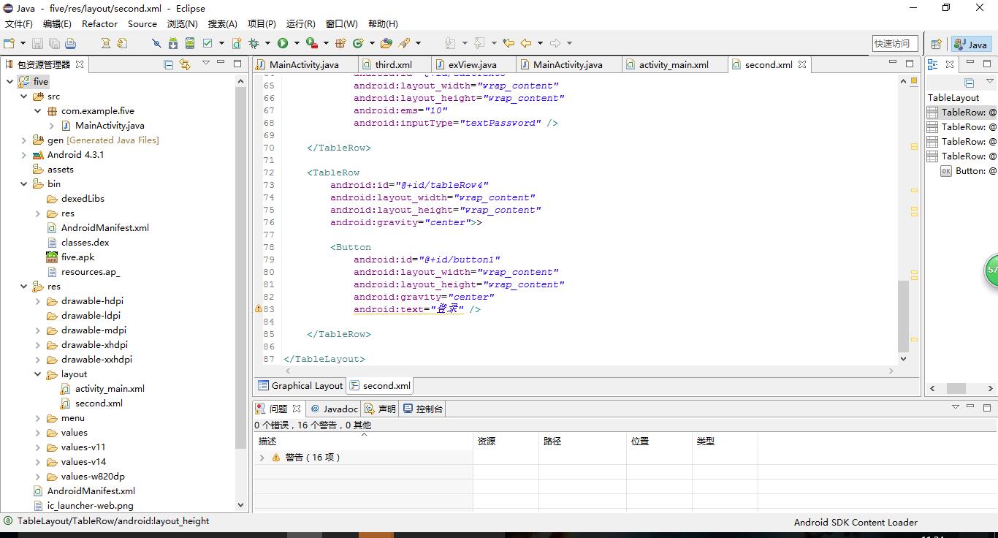Go to last edit location icon
The image size is (998, 538).
click(508, 43)
